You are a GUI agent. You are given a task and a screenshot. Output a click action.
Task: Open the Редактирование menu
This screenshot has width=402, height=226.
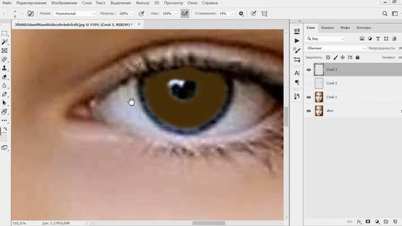[x=31, y=3]
